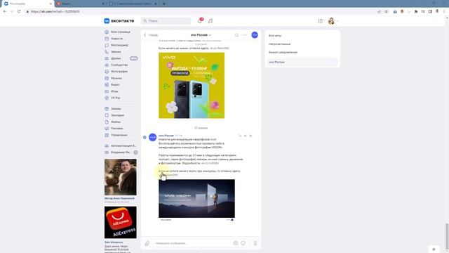Mark the vivo message as important with the star
449x253 pixels.
coord(250,136)
